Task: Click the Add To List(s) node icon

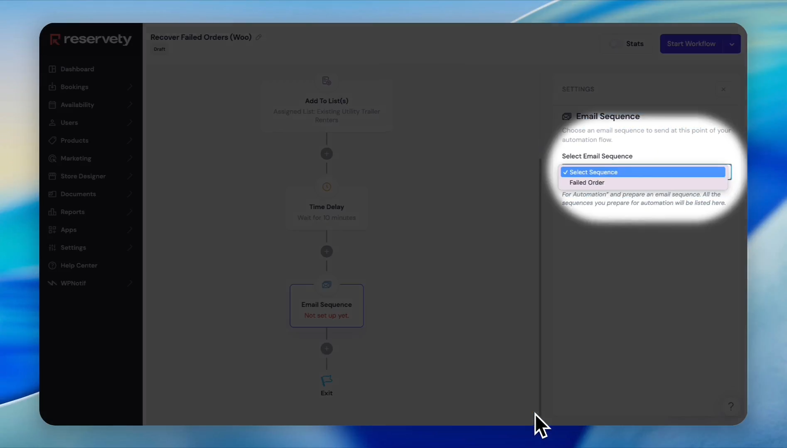Action: click(x=327, y=81)
